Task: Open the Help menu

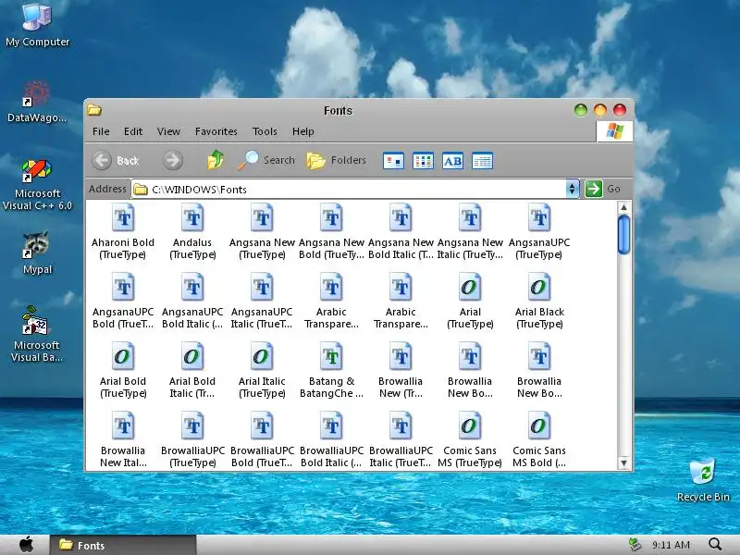Action: coord(303,131)
